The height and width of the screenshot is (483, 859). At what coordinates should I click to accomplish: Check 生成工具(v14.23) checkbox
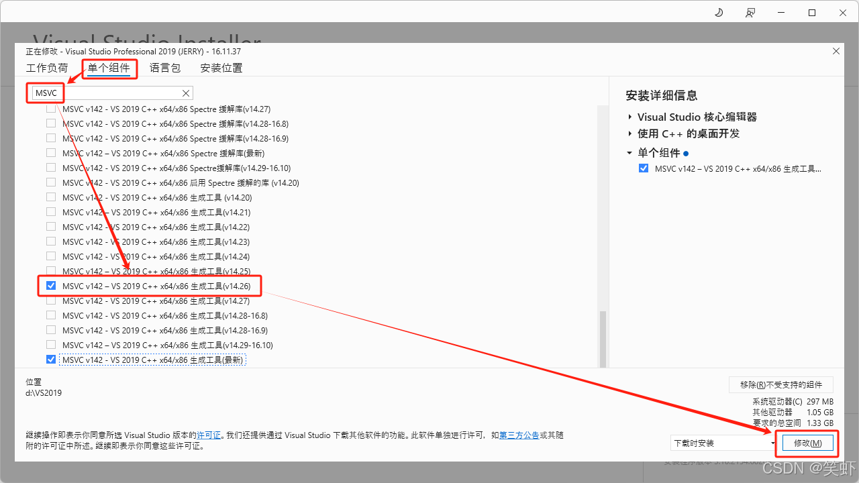tap(51, 241)
